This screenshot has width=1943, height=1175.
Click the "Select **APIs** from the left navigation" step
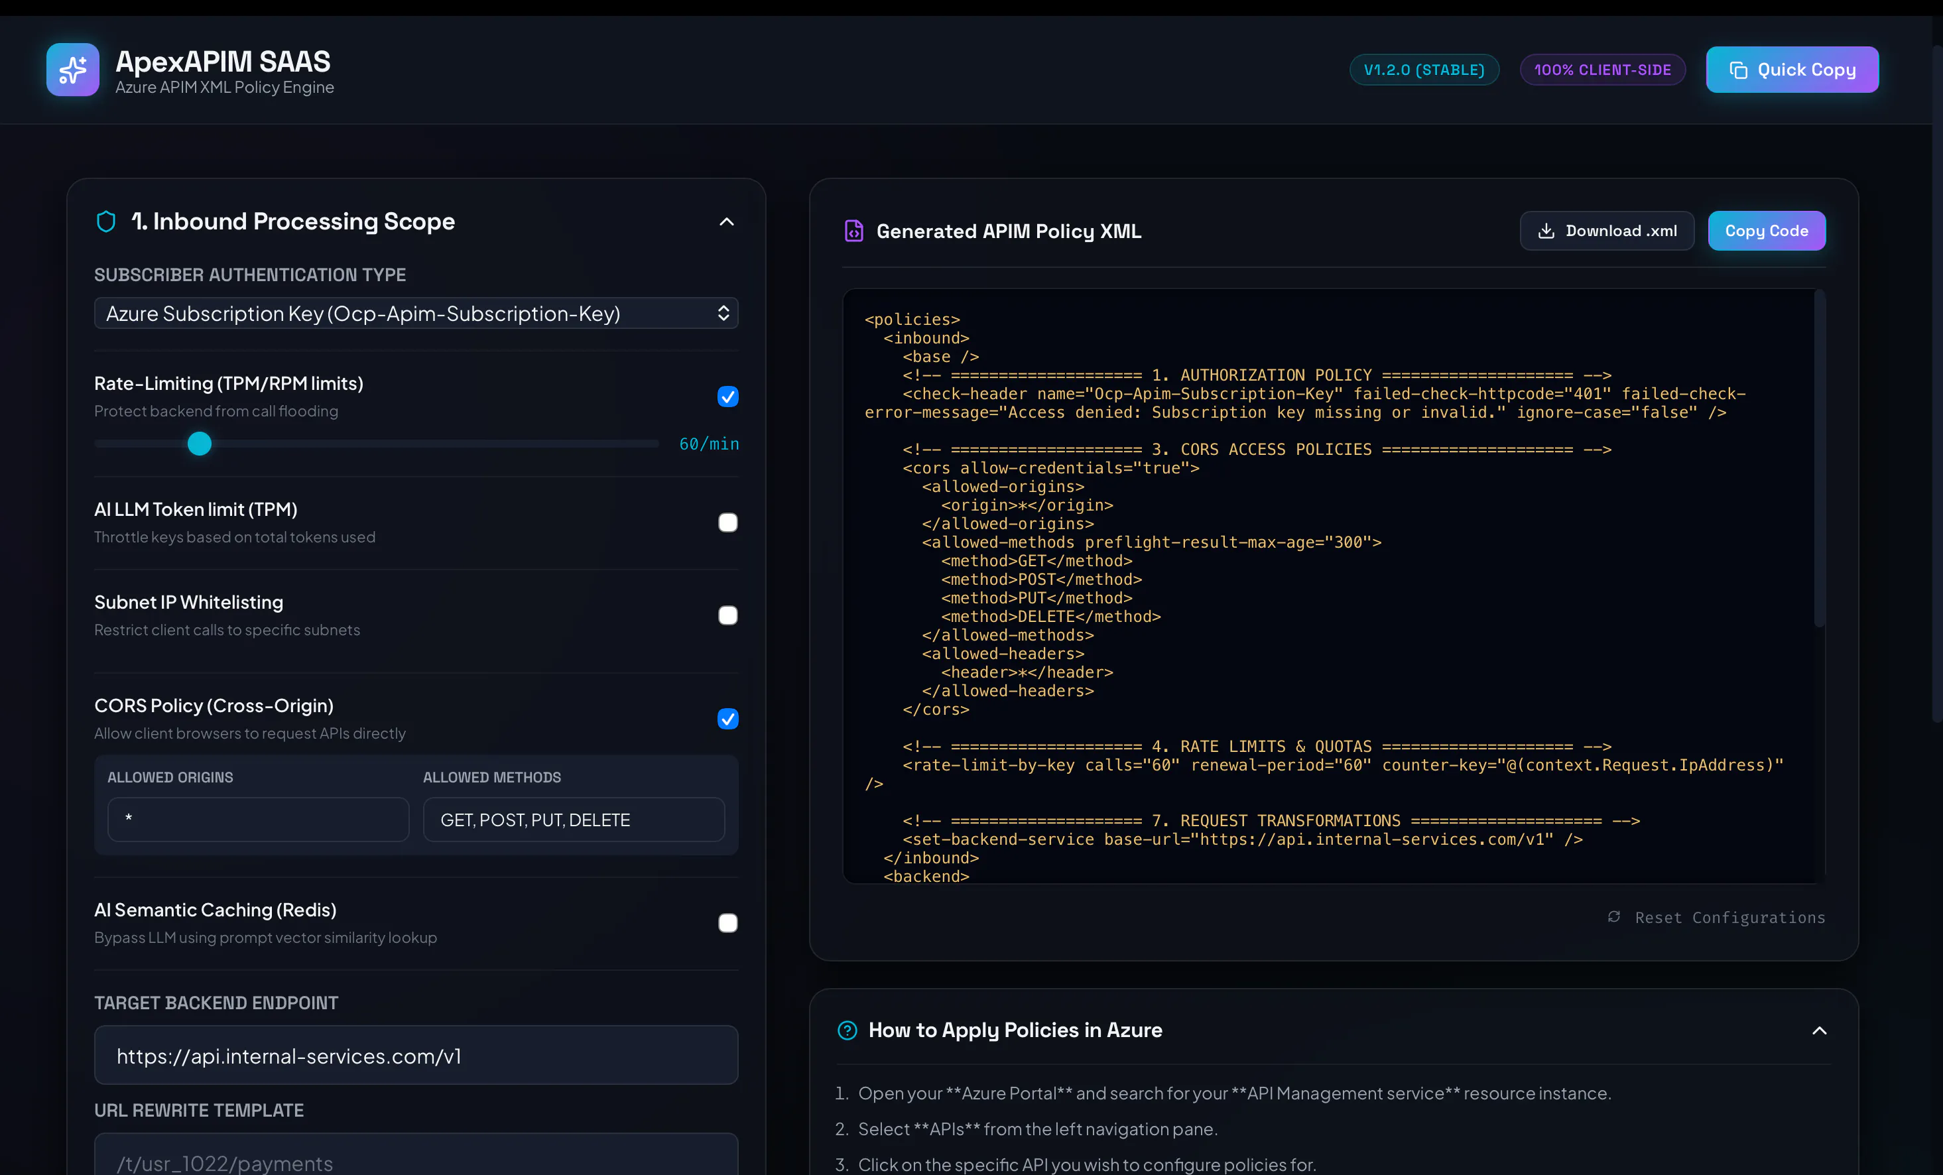(1038, 1129)
